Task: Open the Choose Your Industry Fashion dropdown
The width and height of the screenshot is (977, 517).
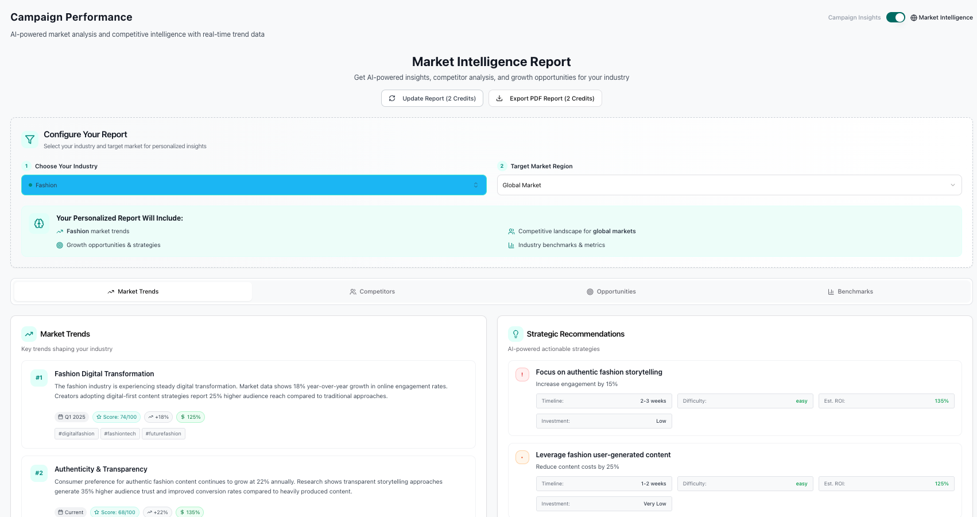Action: [254, 185]
